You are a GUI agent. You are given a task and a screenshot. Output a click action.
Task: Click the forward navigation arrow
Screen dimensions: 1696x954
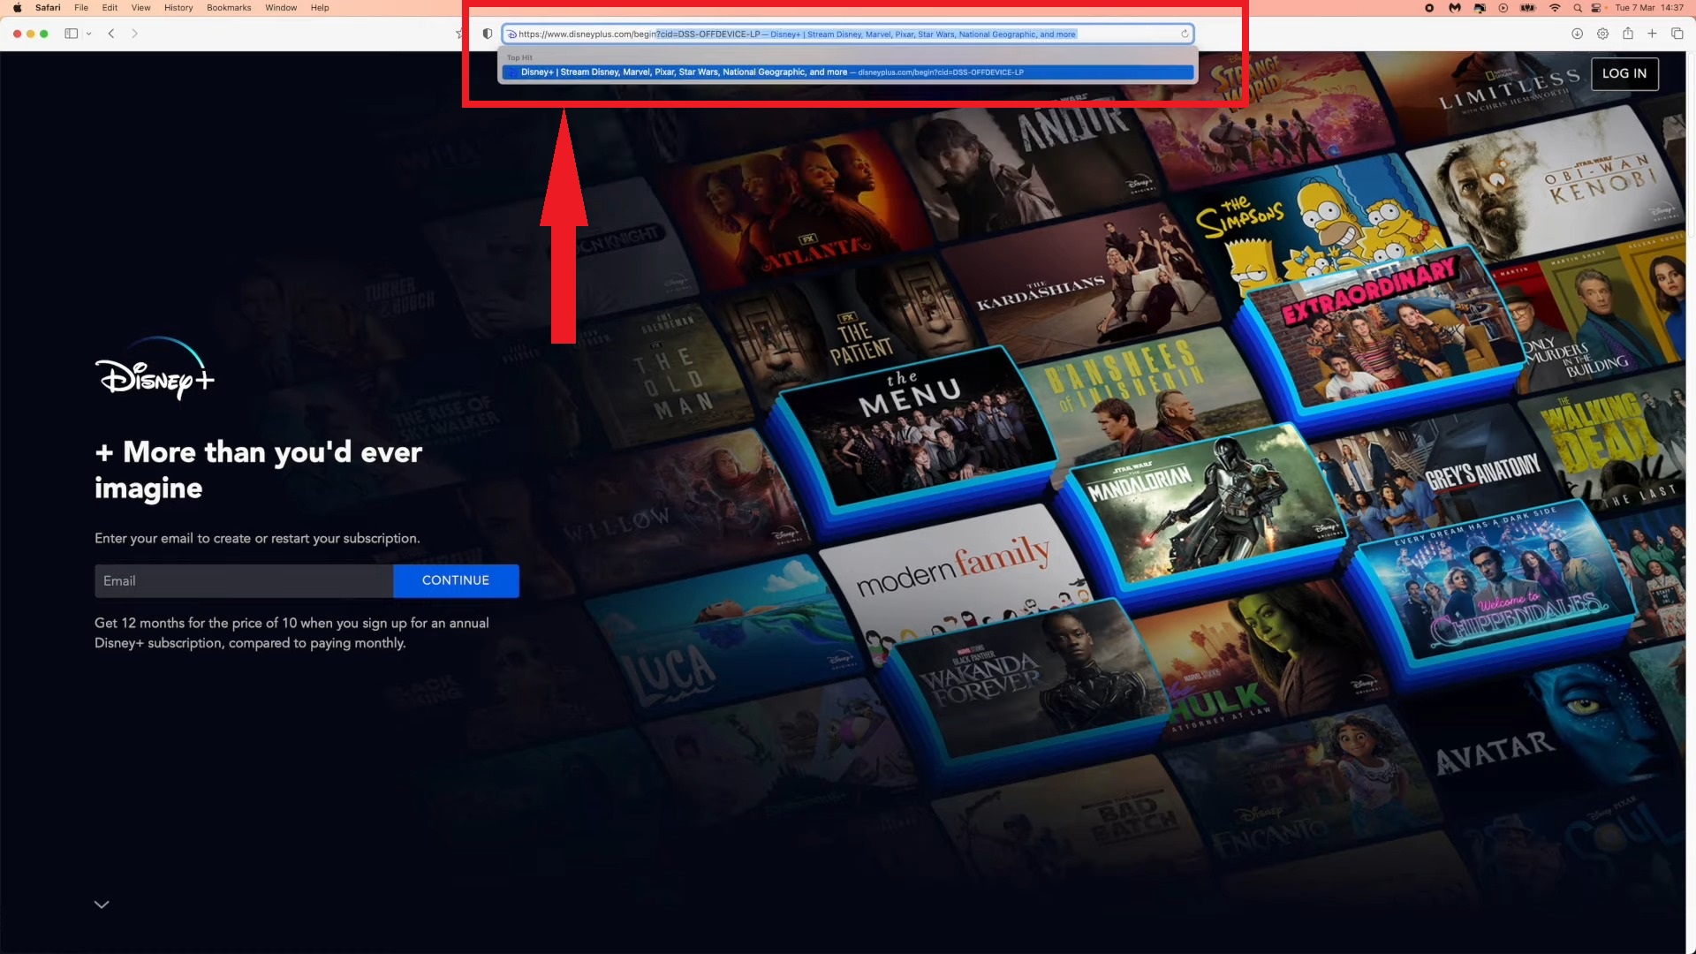click(134, 34)
